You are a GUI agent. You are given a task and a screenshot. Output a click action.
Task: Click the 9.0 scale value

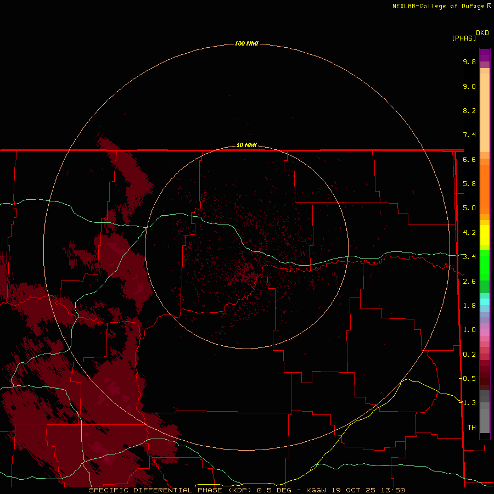click(469, 86)
